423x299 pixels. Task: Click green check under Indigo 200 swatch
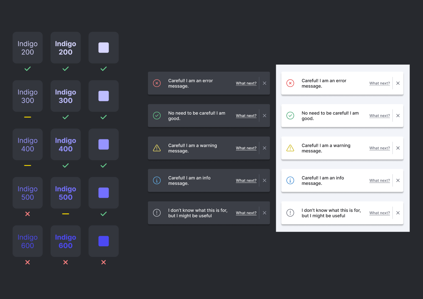[104, 69]
